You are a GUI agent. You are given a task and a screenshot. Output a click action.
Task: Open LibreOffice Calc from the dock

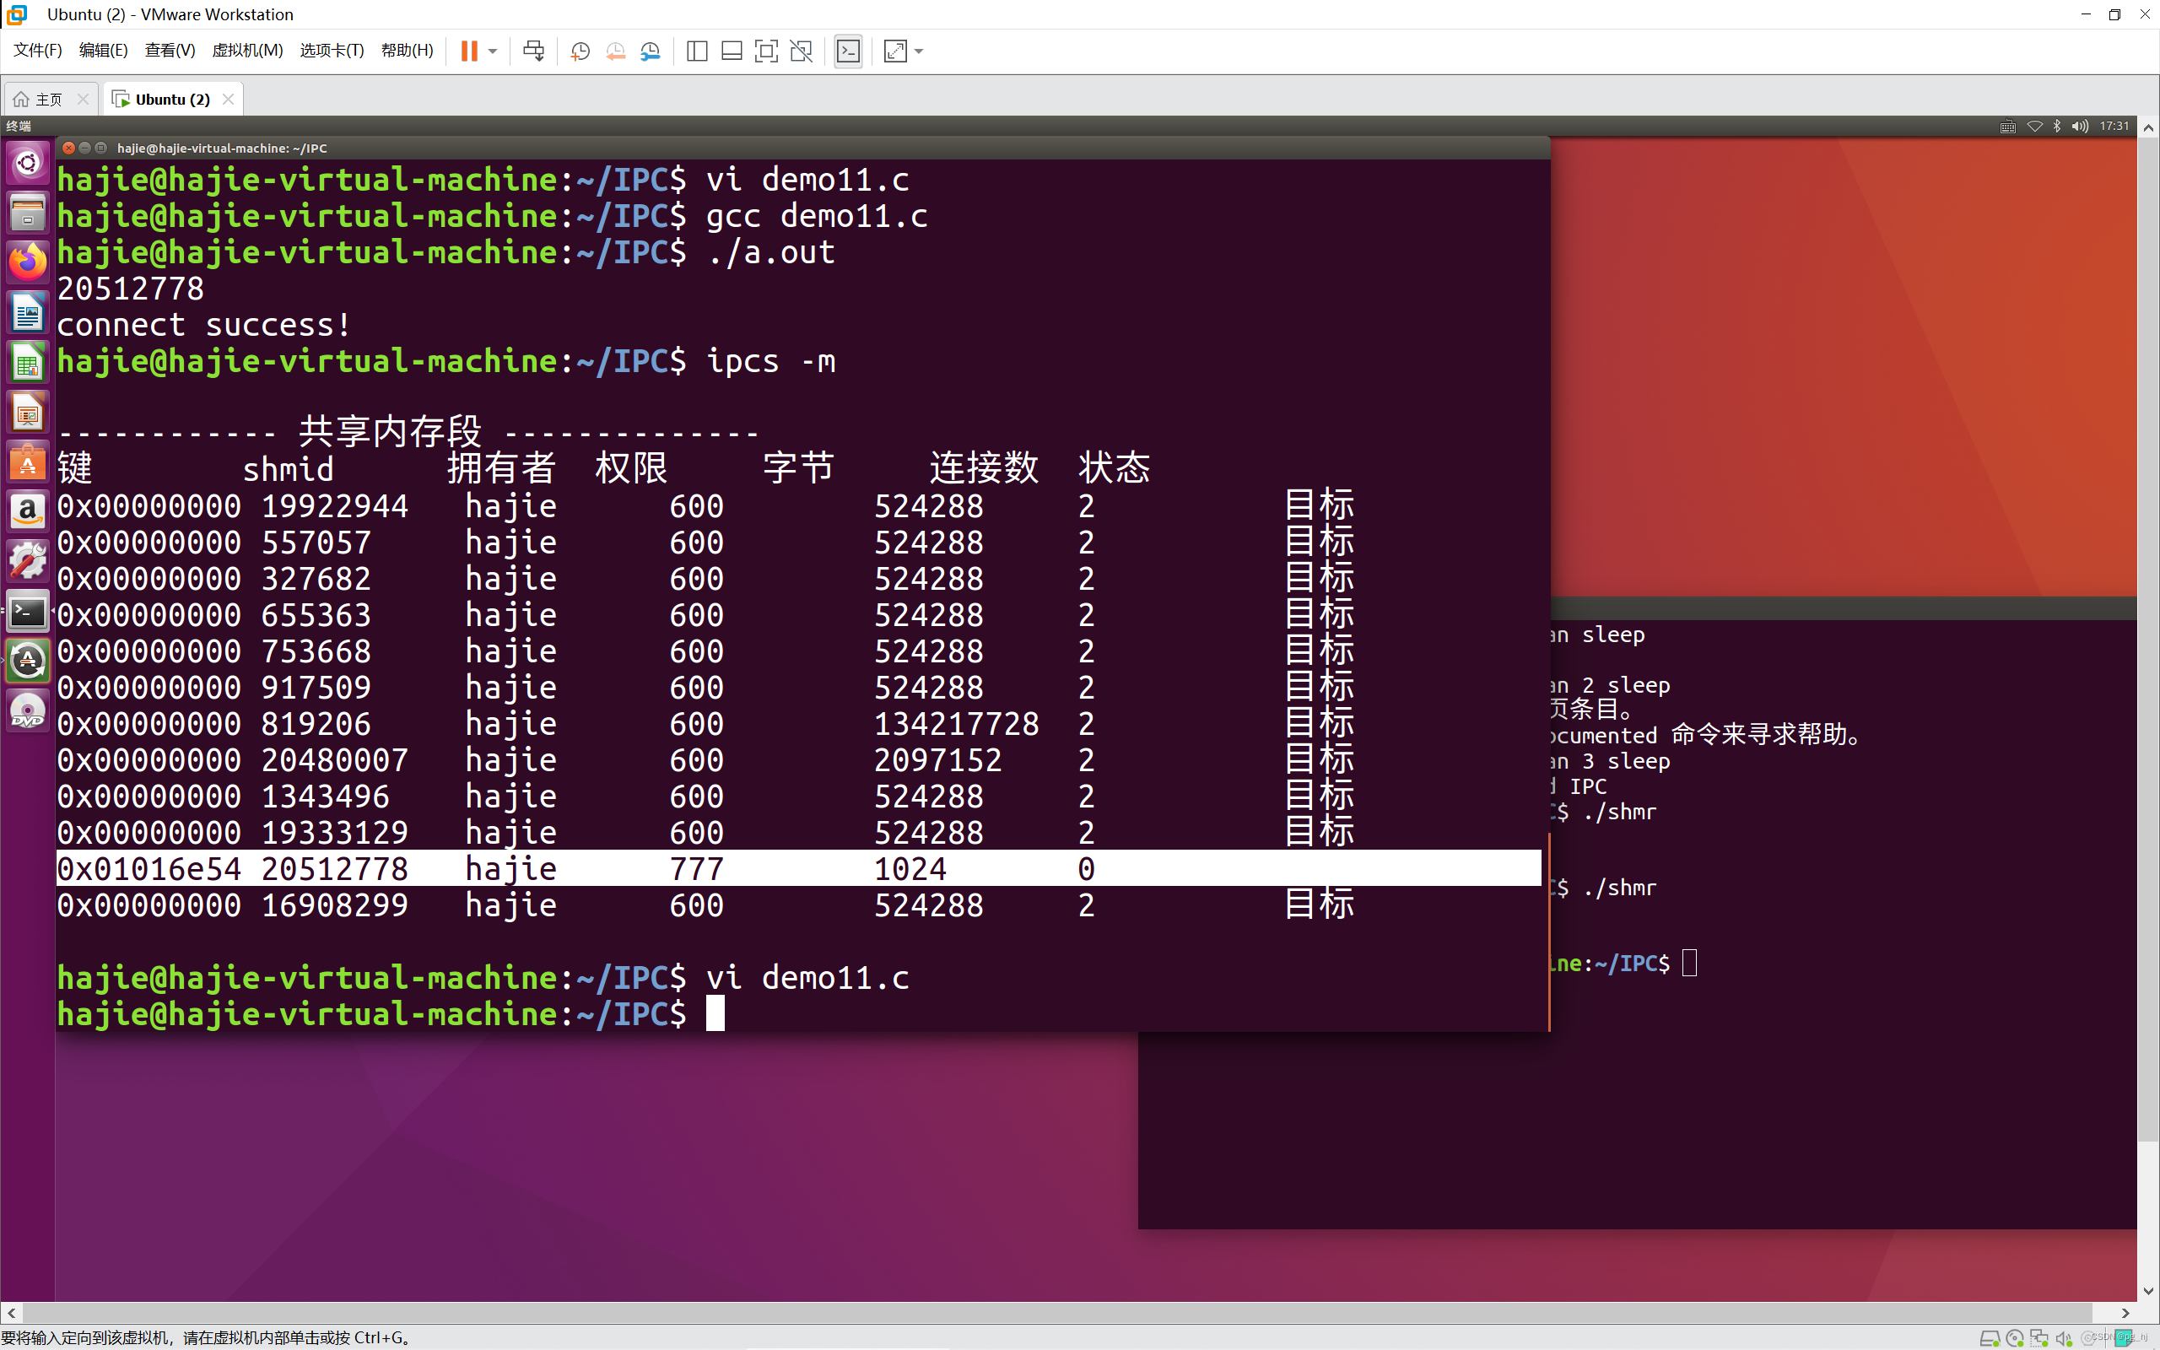(x=27, y=362)
